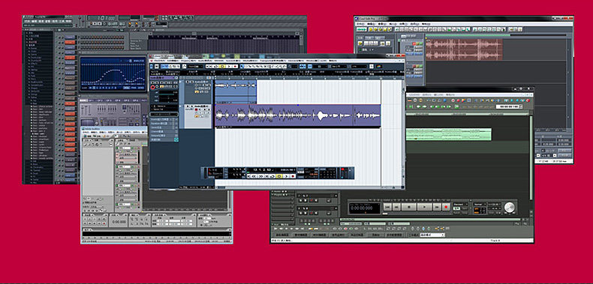Expand Channel section in Cubase inspector
The width and height of the screenshot is (593, 284).
point(164,131)
